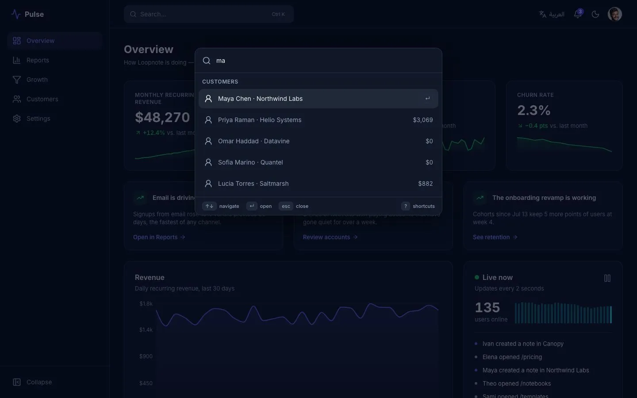This screenshot has height=398, width=637.
Task: Click the Collapse panel icon
Action: pos(17,382)
